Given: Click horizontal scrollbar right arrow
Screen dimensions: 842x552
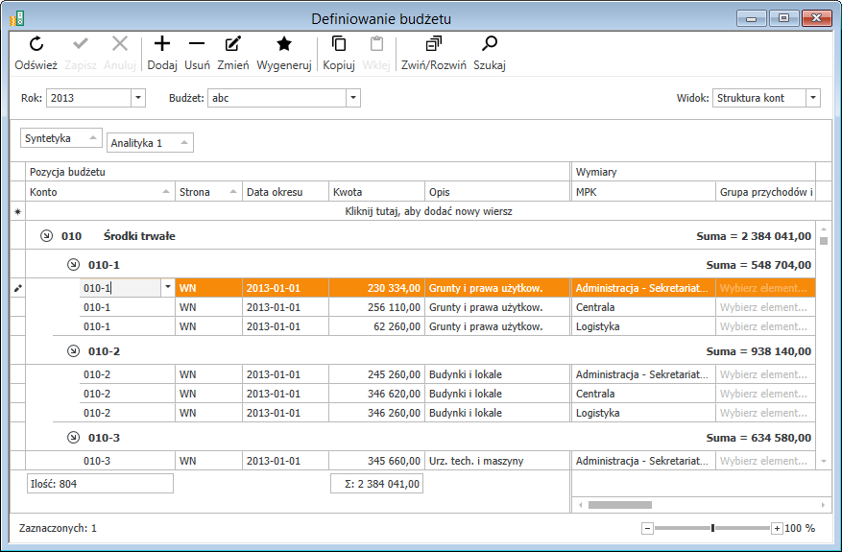Looking at the screenshot, I should click(x=823, y=505).
